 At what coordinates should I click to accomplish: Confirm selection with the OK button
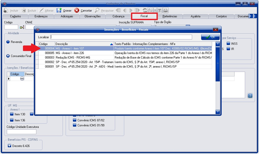pos(210,37)
